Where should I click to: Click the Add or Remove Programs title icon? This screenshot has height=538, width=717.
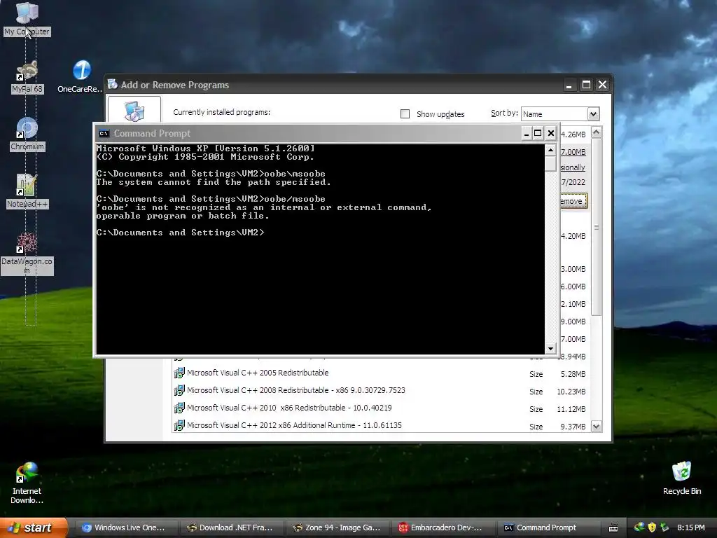(113, 84)
